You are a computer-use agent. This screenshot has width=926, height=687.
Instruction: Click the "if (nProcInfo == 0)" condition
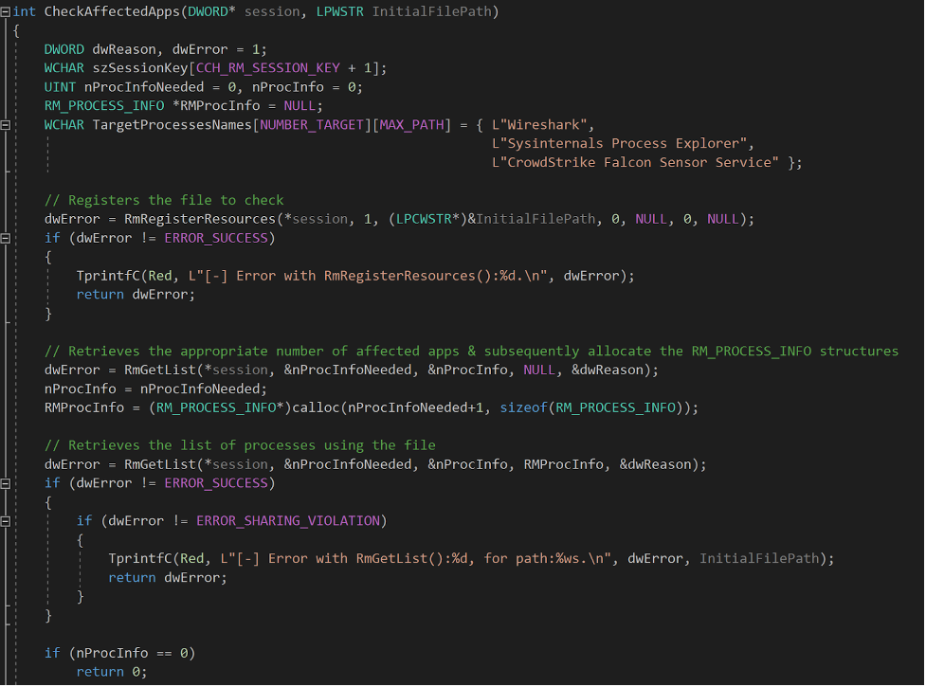pyautogui.click(x=119, y=653)
